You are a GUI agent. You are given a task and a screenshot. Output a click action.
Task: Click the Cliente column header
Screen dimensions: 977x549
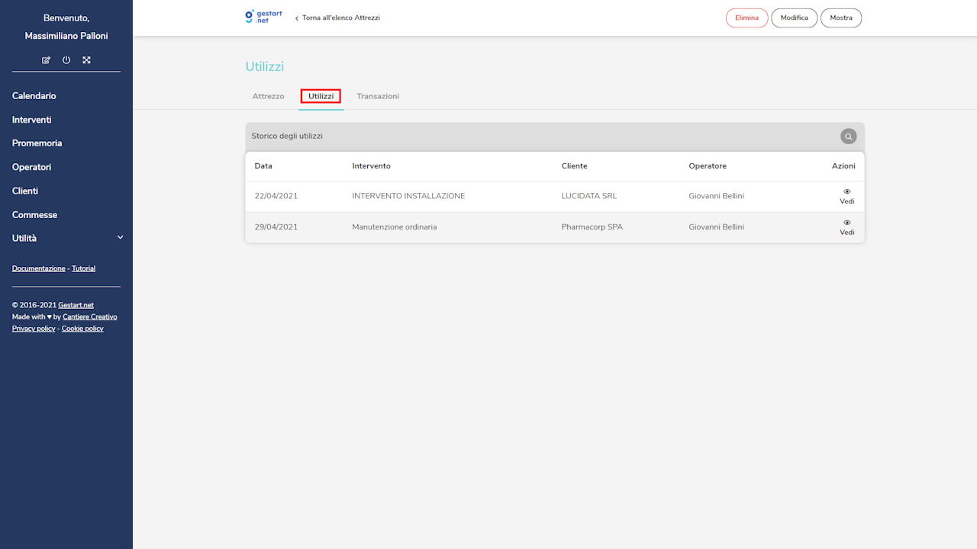(575, 166)
